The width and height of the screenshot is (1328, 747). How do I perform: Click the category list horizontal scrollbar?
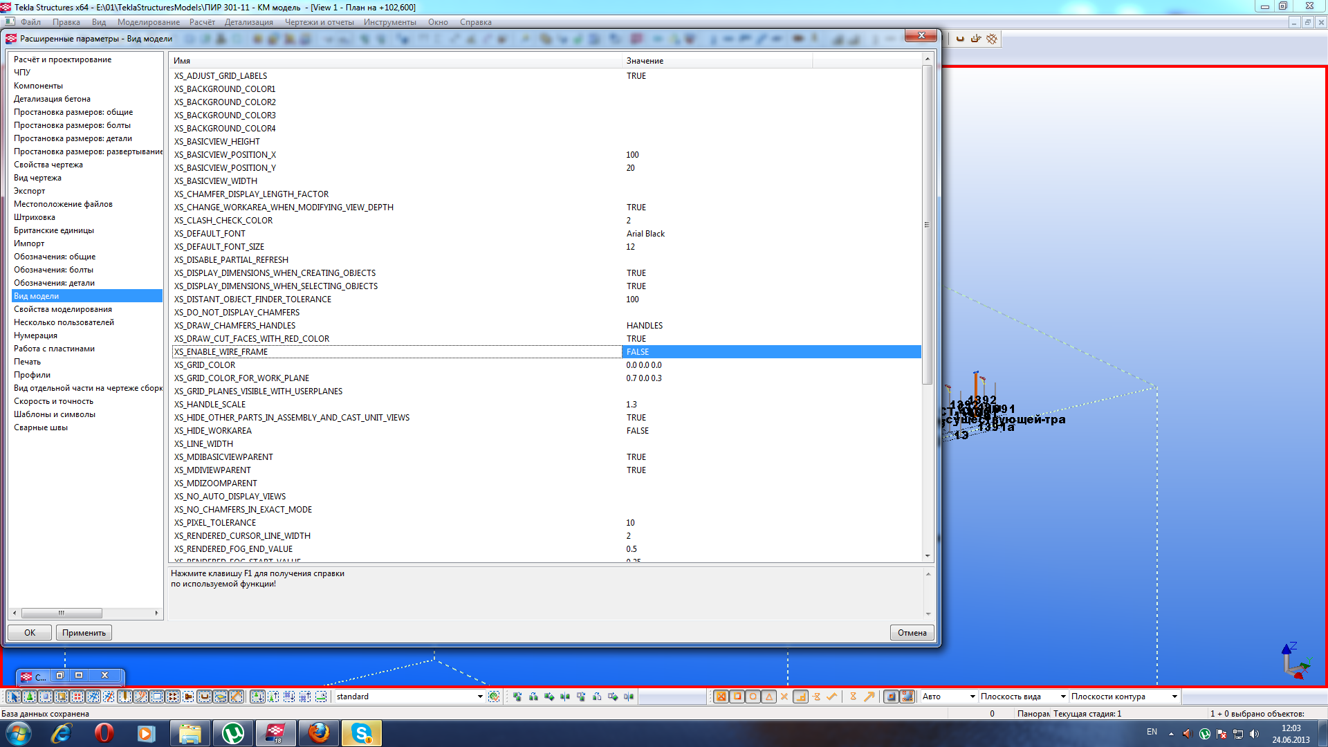point(62,613)
